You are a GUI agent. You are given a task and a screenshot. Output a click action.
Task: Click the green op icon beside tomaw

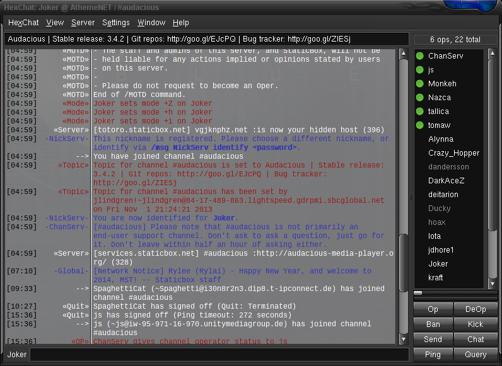tap(420, 125)
